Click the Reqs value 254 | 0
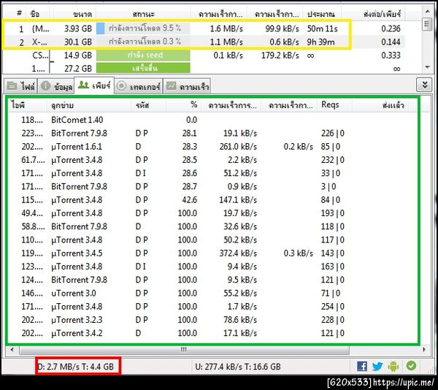The width and height of the screenshot is (438, 390). [x=332, y=307]
